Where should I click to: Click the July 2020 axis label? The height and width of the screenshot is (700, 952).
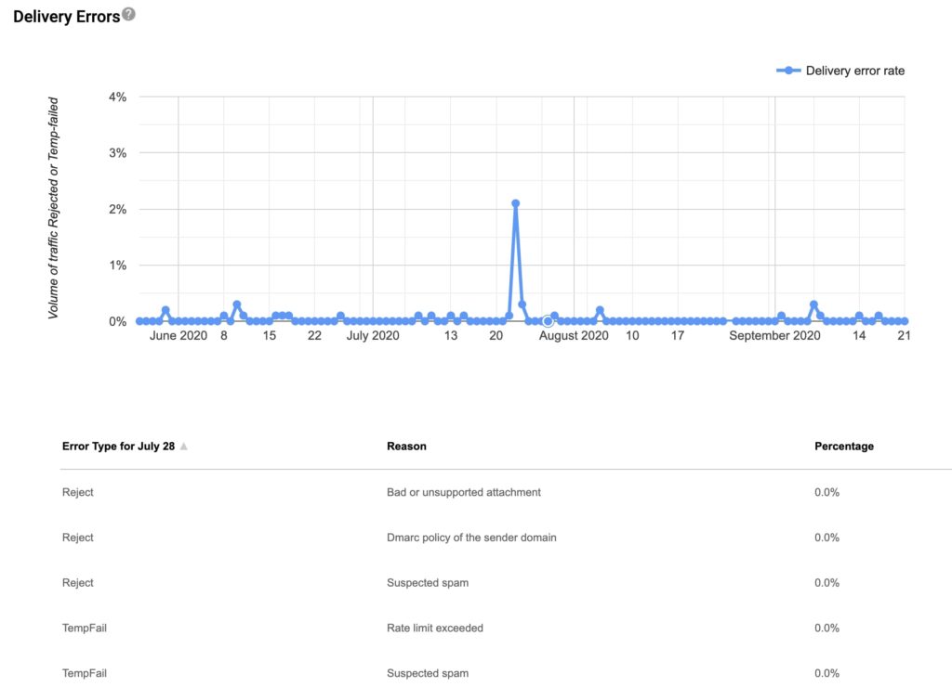click(373, 336)
